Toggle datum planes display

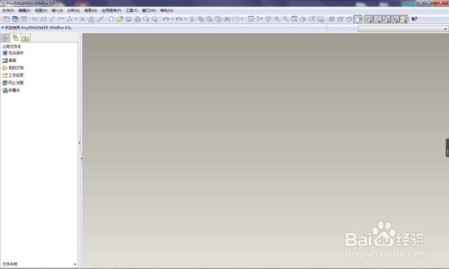click(x=369, y=19)
